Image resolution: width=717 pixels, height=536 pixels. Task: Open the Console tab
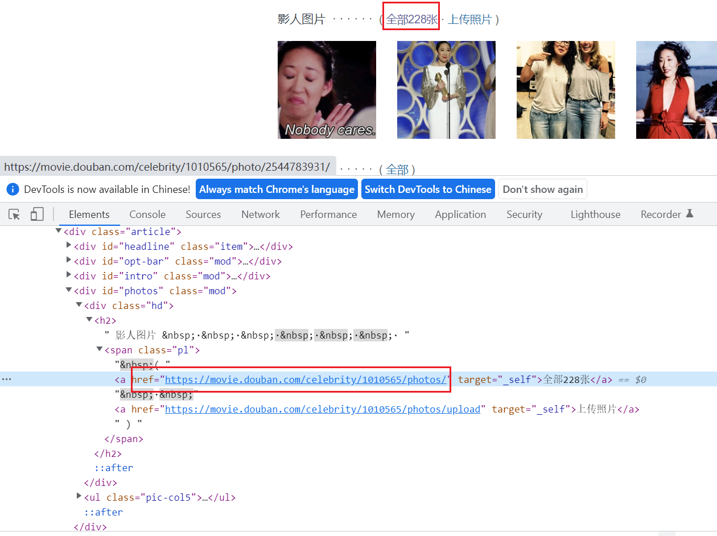[147, 215]
